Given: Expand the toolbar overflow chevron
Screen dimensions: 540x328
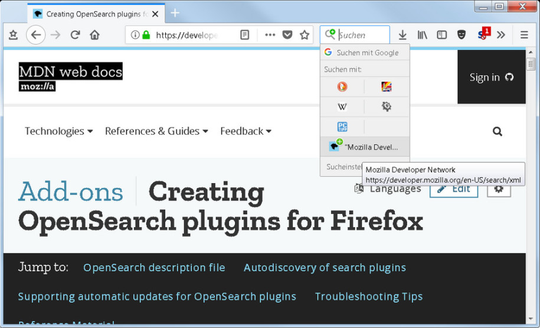Looking at the screenshot, I should tap(501, 35).
